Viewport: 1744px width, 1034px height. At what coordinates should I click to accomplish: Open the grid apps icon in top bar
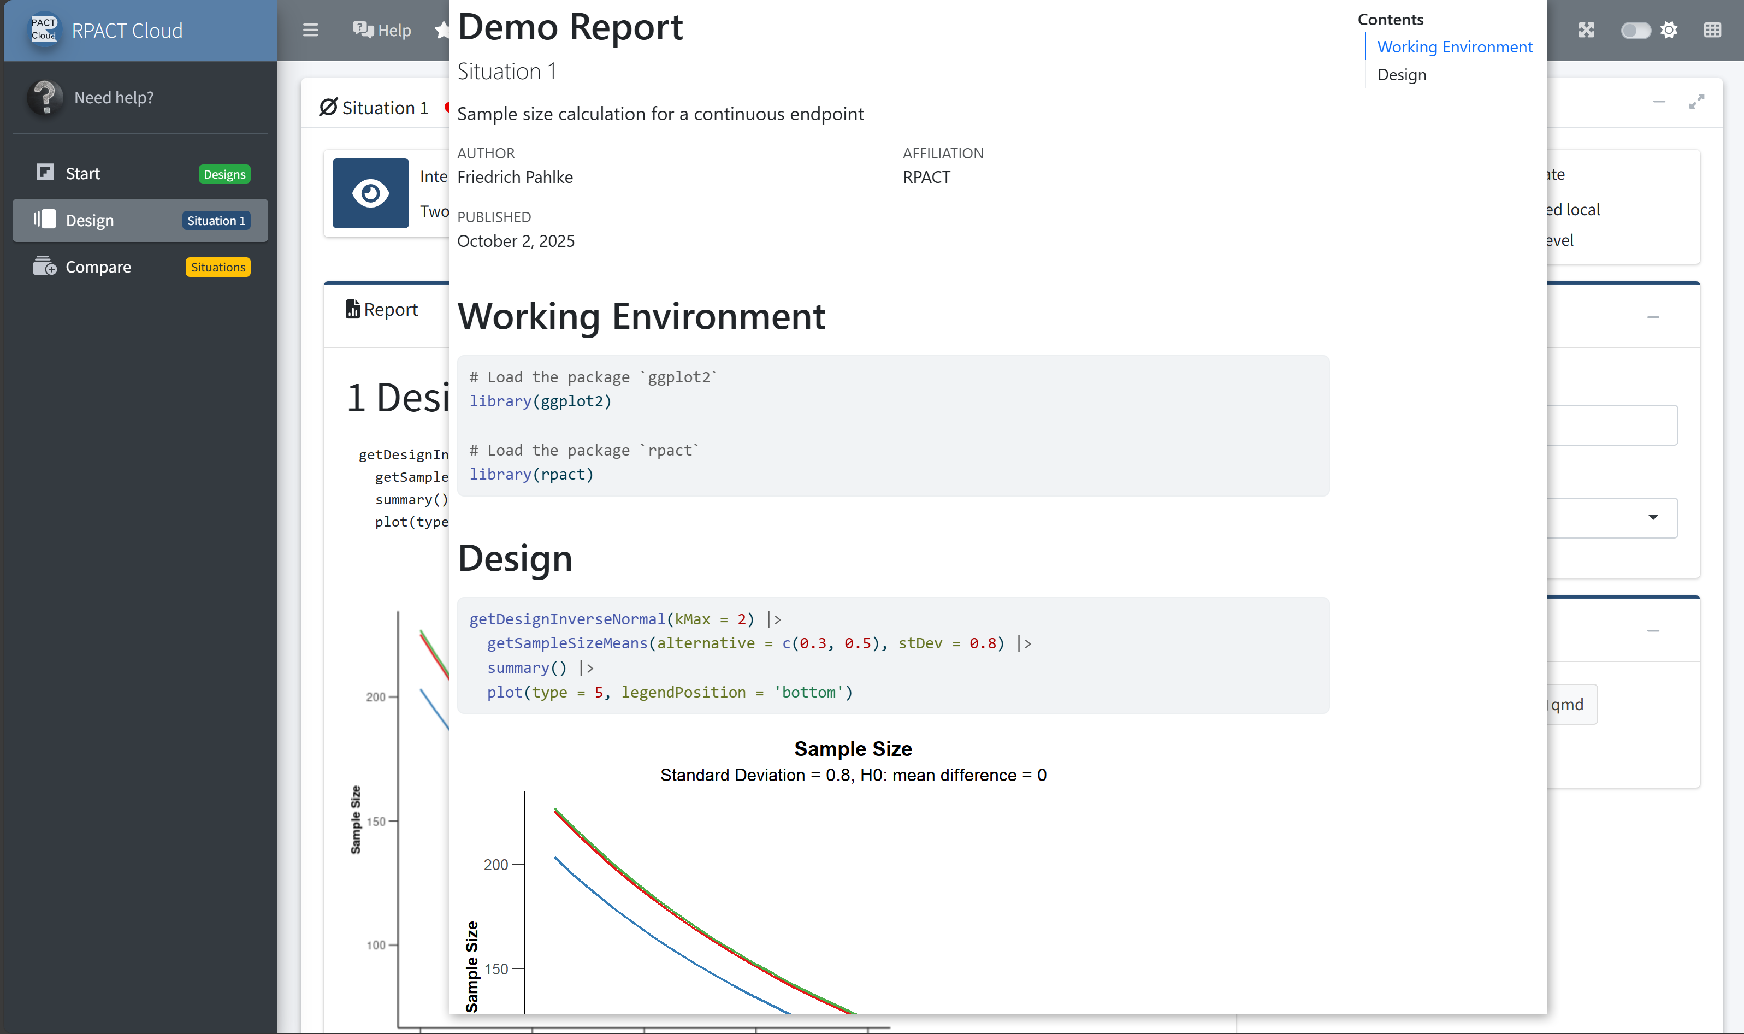1712,30
